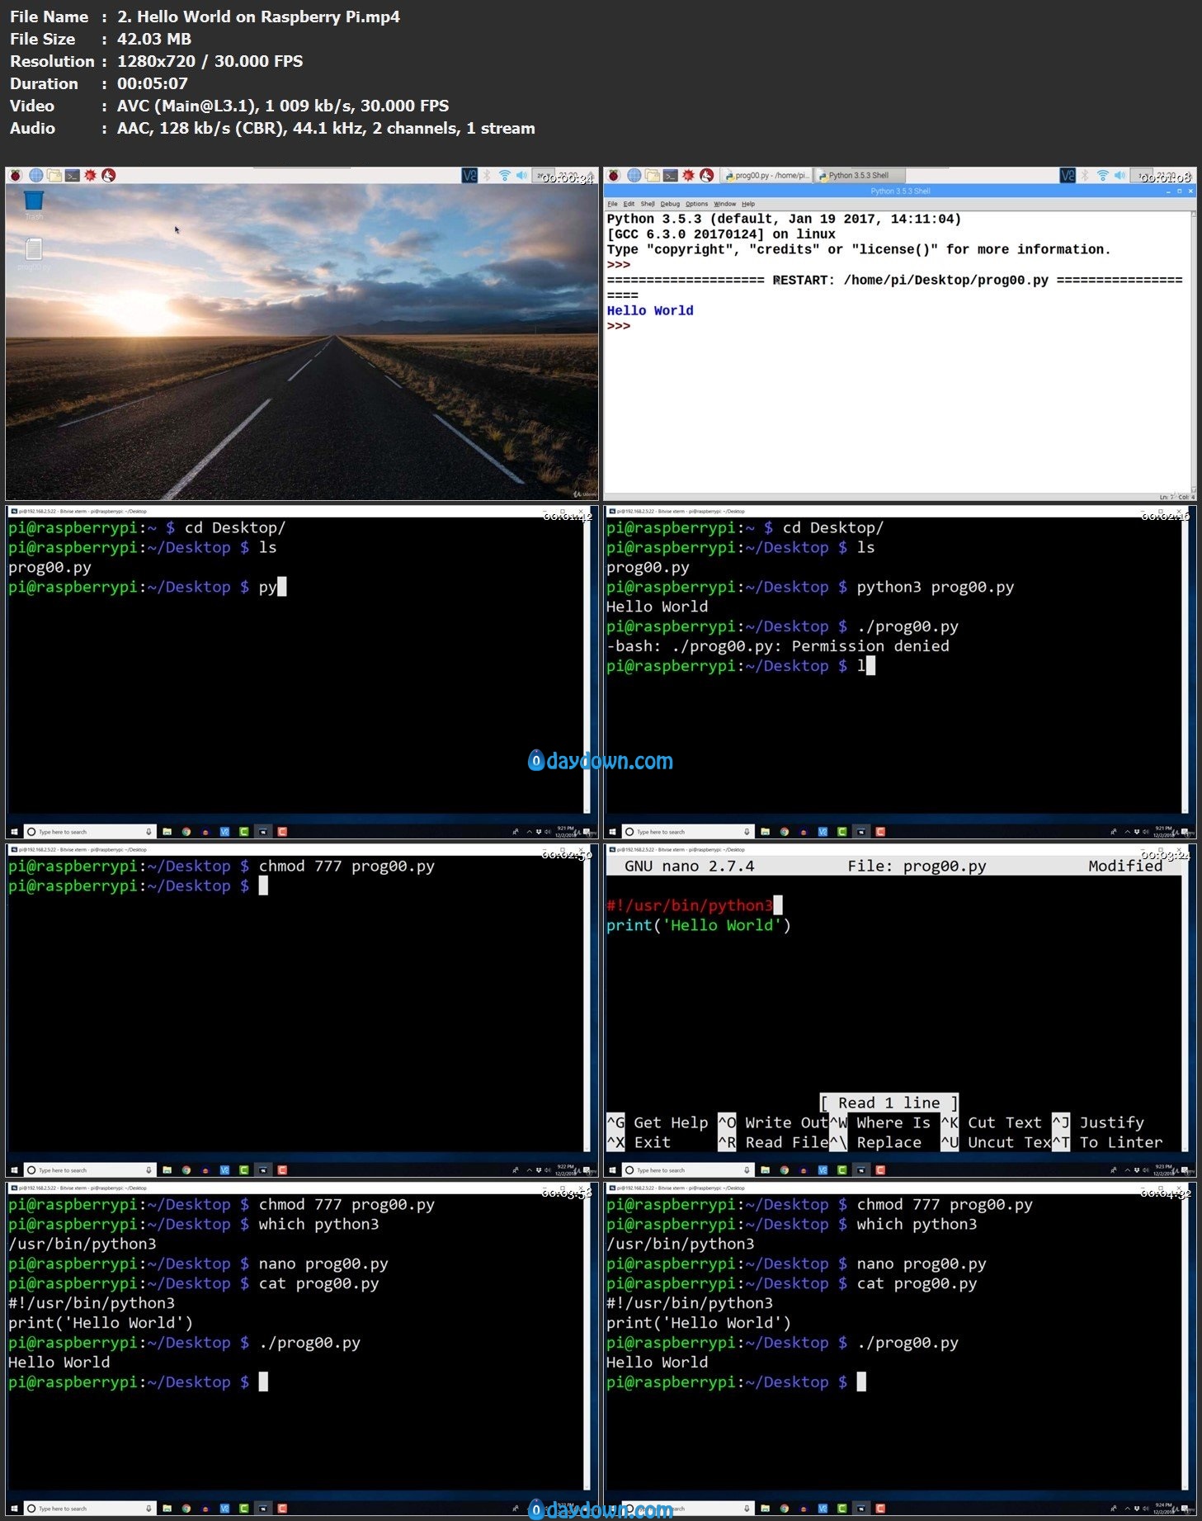Click the VNC tray icon in the Python Shell frame
This screenshot has width=1202, height=1521.
tap(1068, 175)
